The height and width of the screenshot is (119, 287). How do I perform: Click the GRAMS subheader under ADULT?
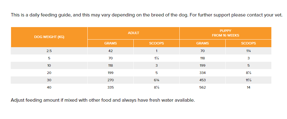pyautogui.click(x=111, y=44)
